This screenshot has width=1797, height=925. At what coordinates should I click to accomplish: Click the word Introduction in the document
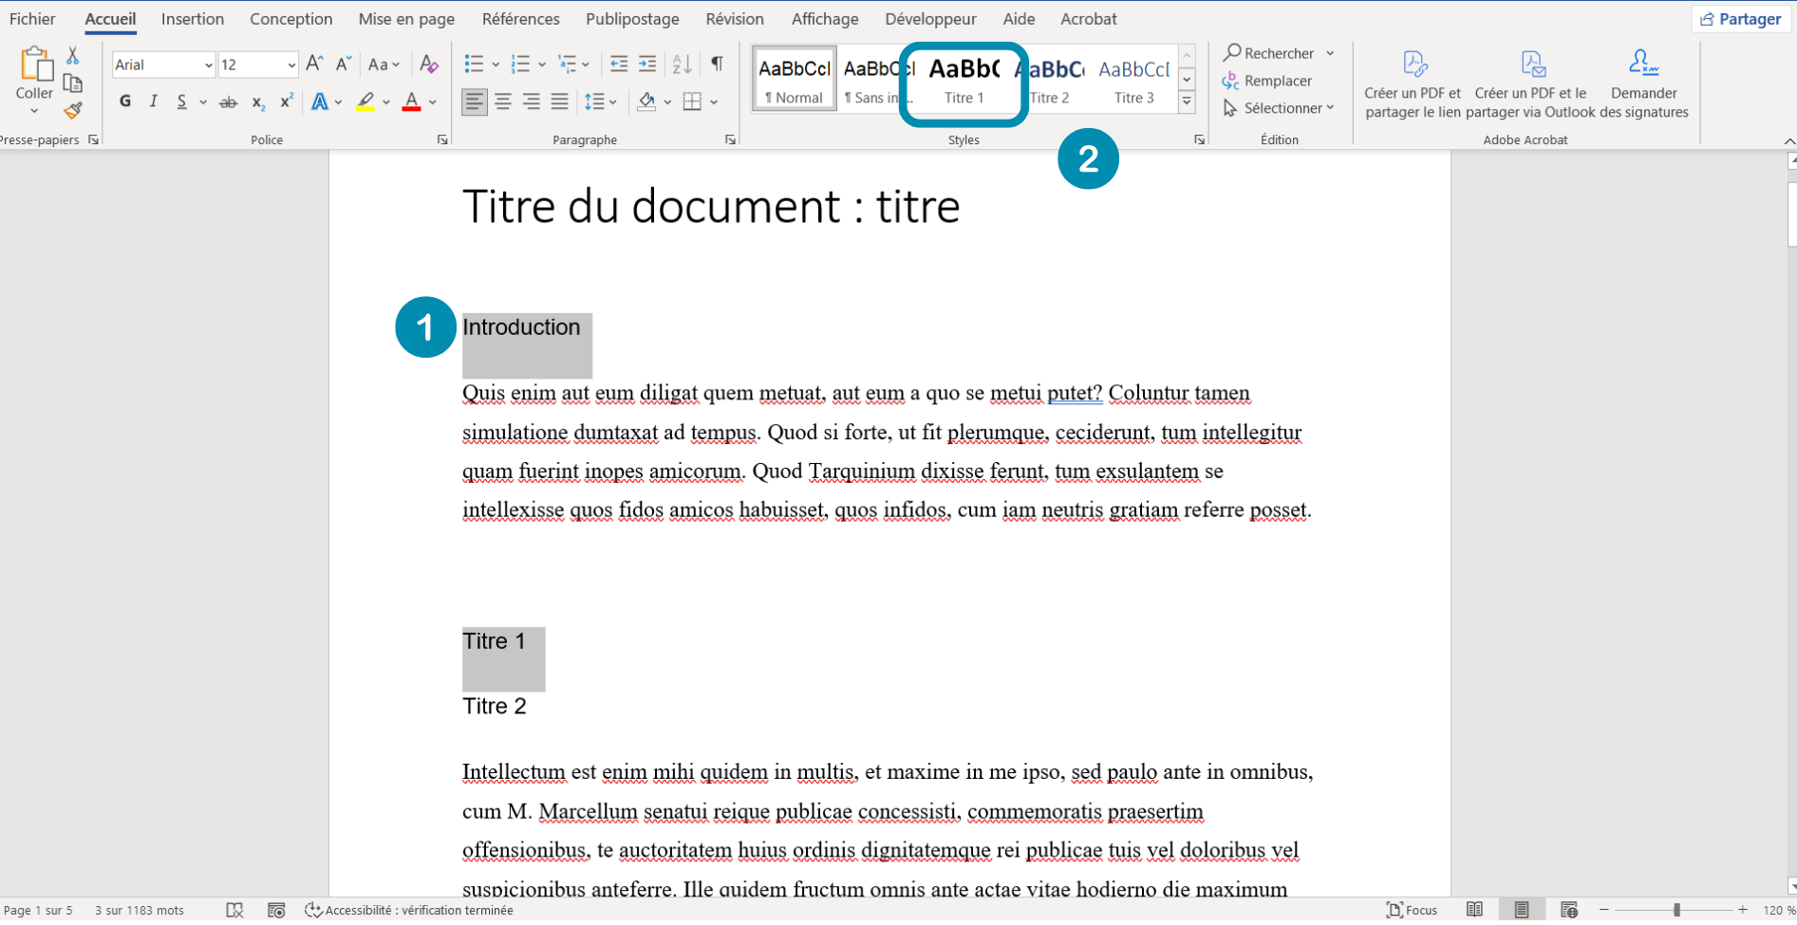(x=521, y=327)
